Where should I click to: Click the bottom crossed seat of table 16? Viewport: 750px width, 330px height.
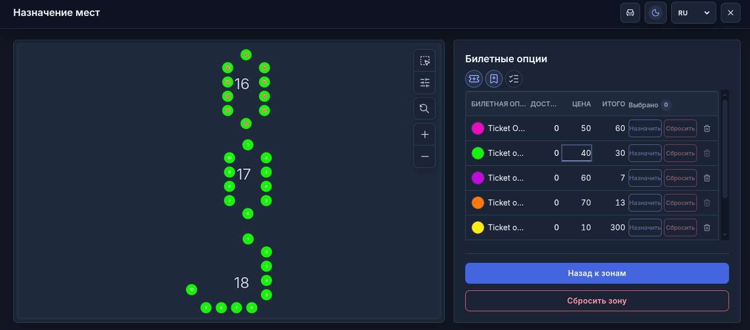click(x=246, y=123)
